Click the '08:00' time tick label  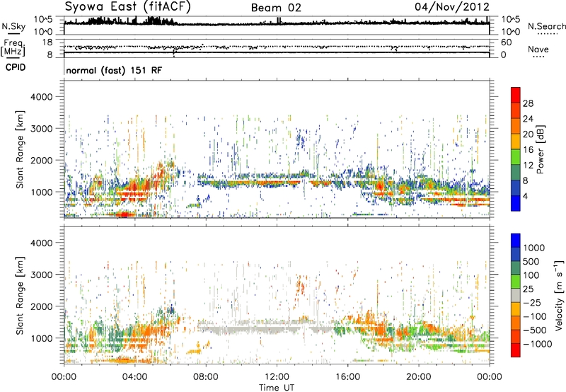tap(206, 377)
